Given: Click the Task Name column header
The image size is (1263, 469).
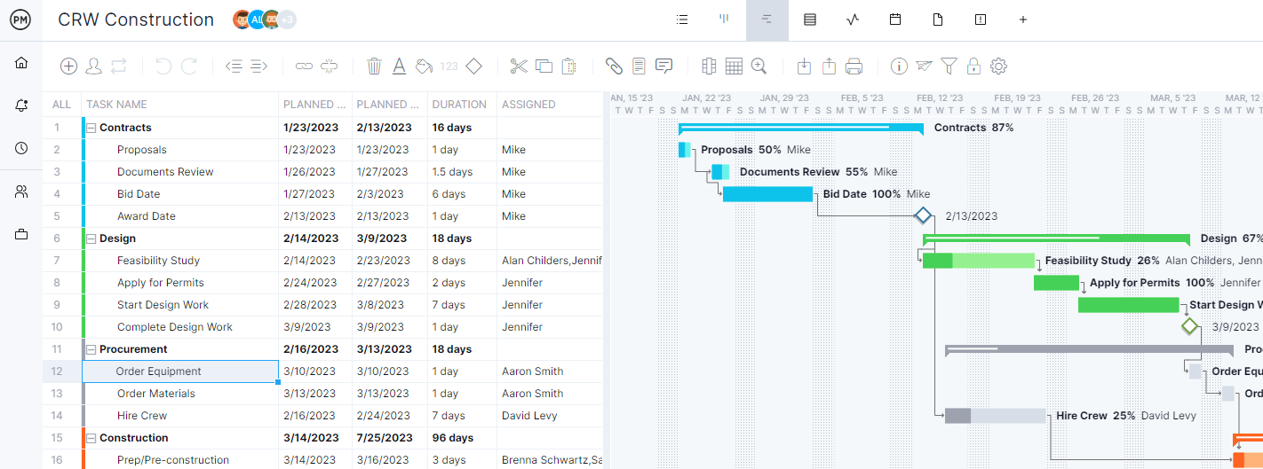Looking at the screenshot, I should pyautogui.click(x=116, y=105).
